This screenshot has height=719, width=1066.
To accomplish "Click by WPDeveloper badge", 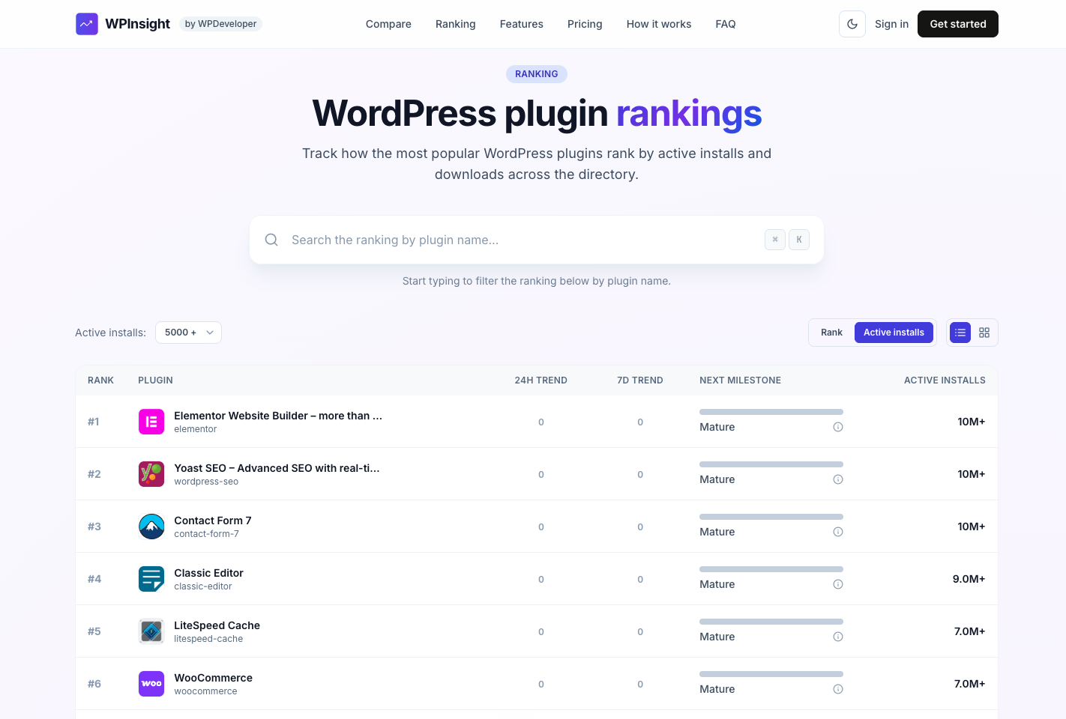I will (220, 24).
